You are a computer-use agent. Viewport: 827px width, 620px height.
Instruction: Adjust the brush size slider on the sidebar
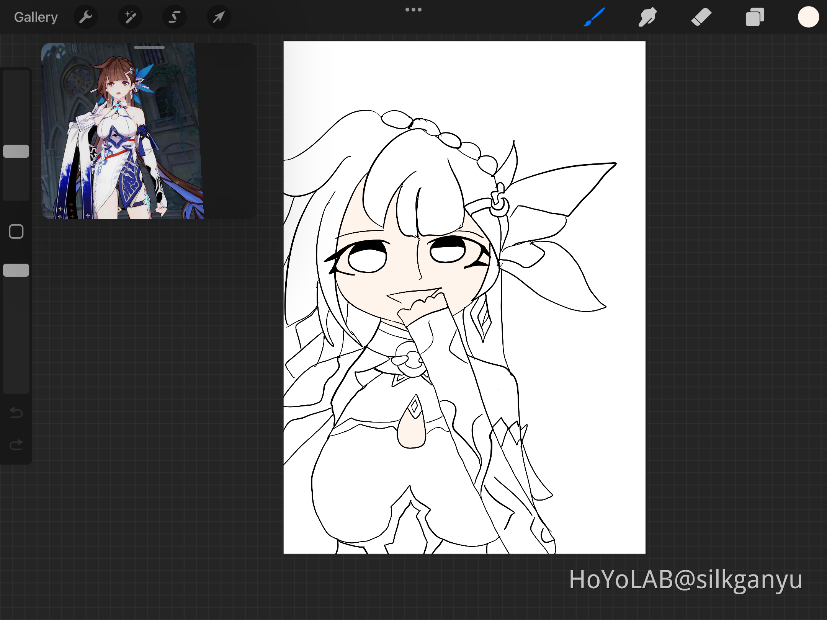[x=16, y=151]
